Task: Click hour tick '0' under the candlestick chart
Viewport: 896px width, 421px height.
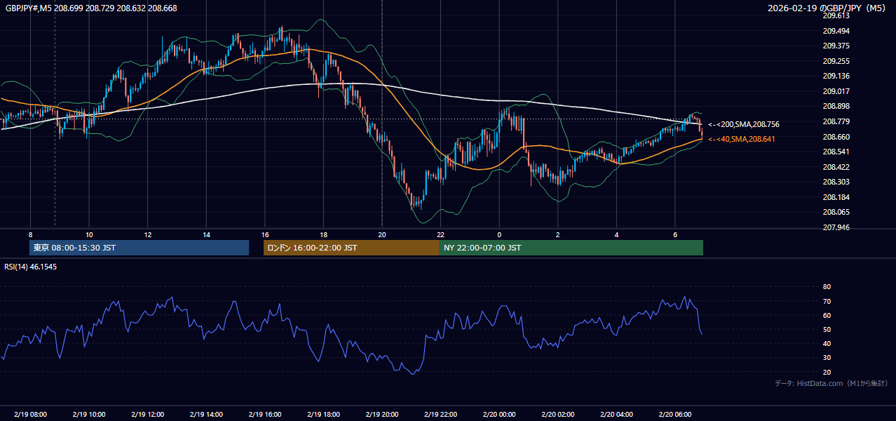Action: pyautogui.click(x=499, y=234)
